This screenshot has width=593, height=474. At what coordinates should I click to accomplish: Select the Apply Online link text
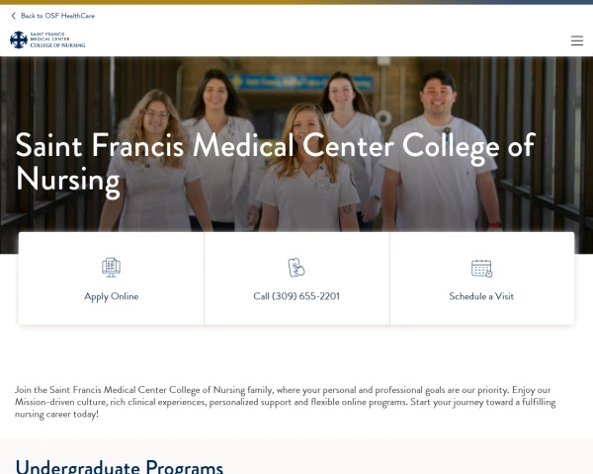click(x=111, y=296)
